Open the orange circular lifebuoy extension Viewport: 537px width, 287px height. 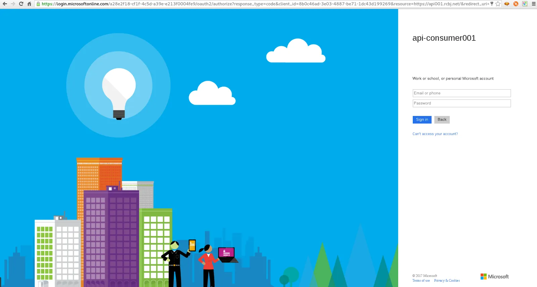pyautogui.click(x=516, y=4)
